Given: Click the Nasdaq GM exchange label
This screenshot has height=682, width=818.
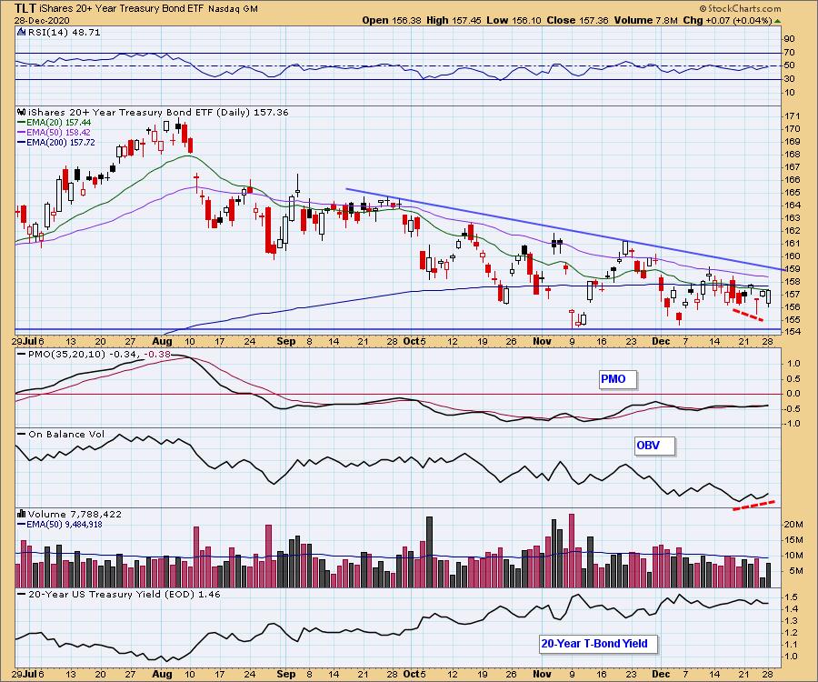Looking at the screenshot, I should click(233, 9).
